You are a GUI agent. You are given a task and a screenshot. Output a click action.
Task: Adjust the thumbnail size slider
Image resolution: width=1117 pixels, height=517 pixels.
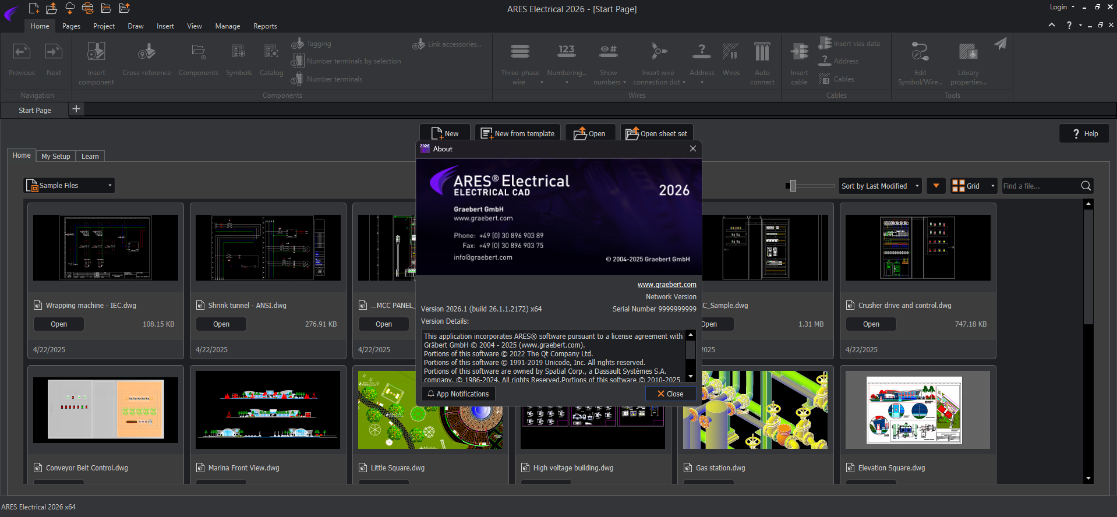pos(793,186)
